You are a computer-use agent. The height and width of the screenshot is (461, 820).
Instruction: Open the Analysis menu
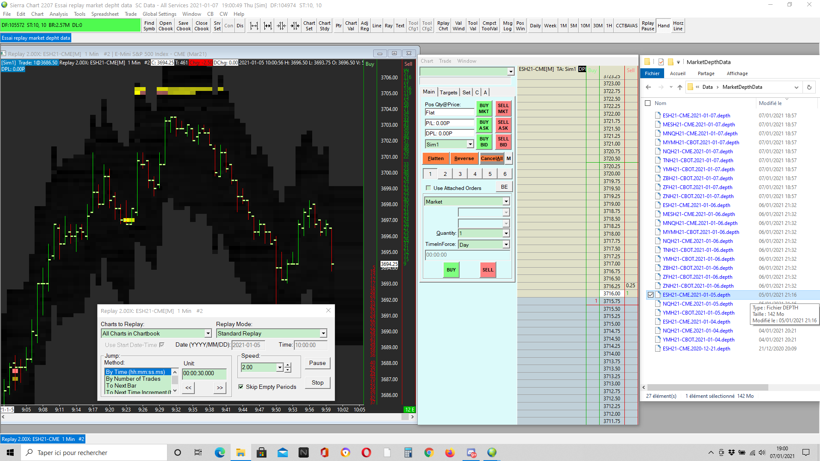pyautogui.click(x=59, y=14)
